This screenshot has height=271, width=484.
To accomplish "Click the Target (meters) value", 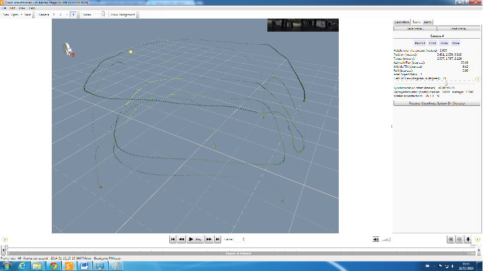I will pyautogui.click(x=449, y=59).
